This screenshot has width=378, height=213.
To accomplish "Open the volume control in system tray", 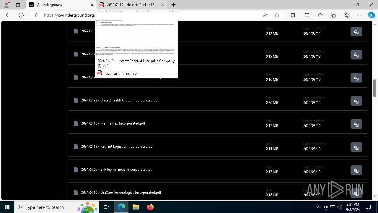I will coord(340,207).
